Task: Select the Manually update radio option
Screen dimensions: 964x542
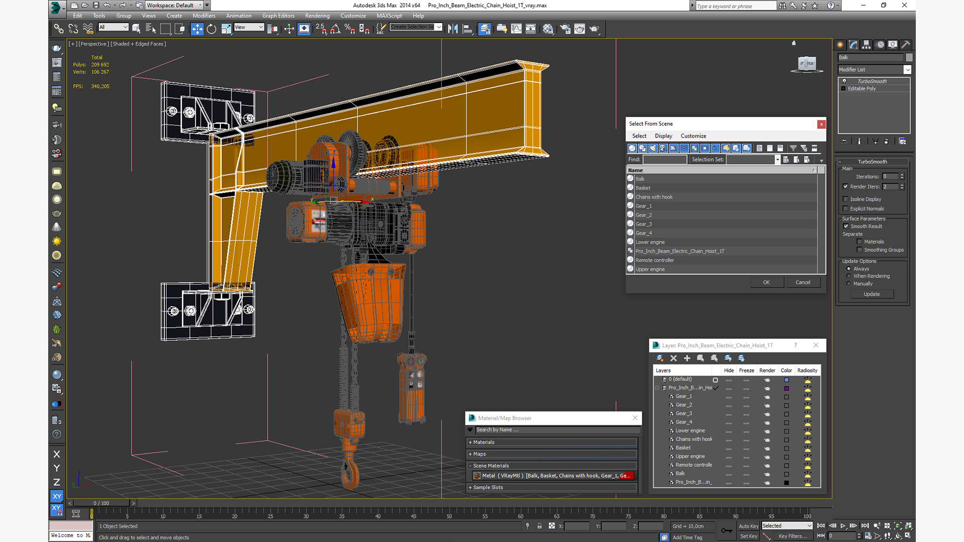Action: 849,284
